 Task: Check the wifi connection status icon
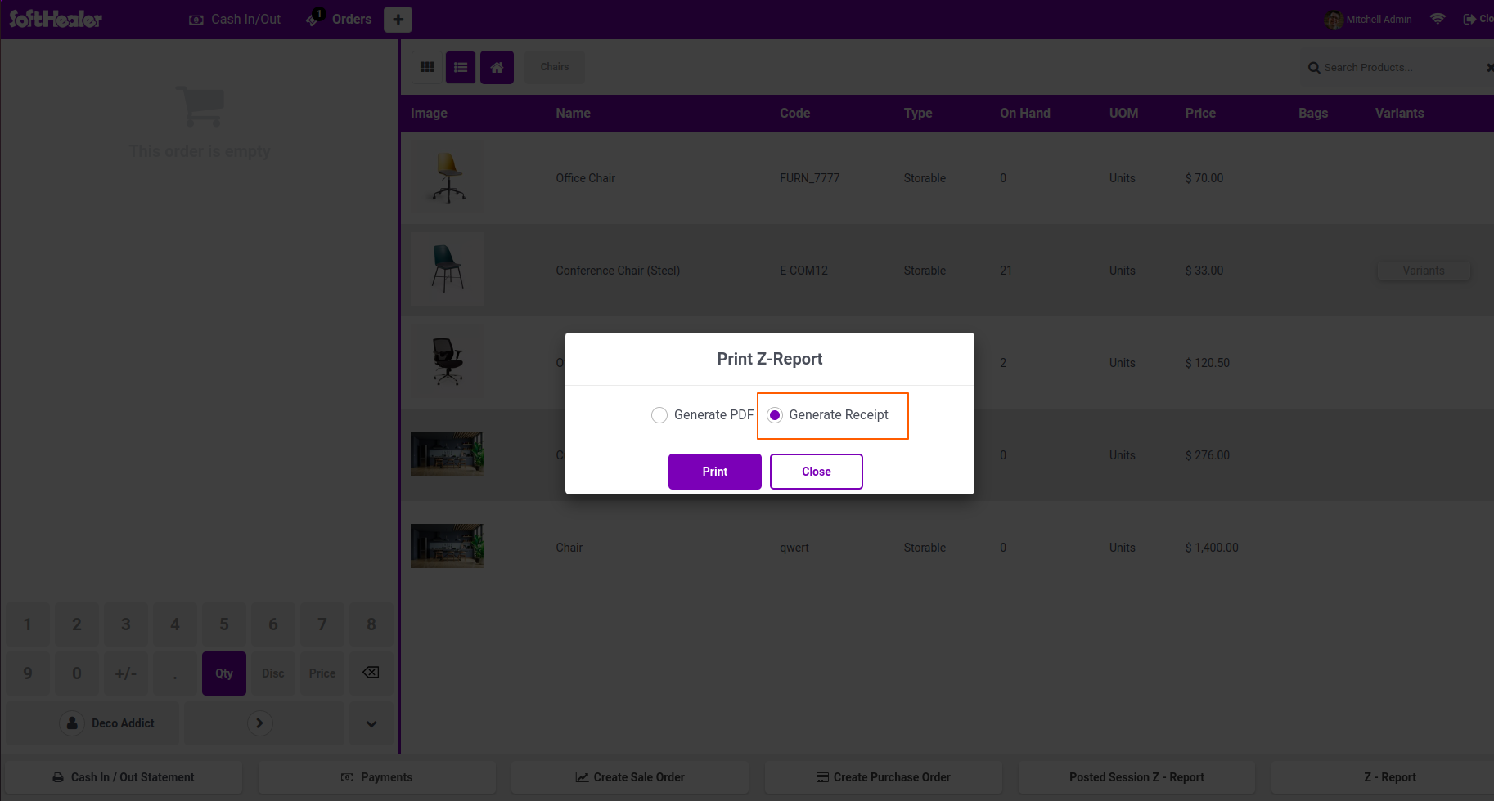1438,19
